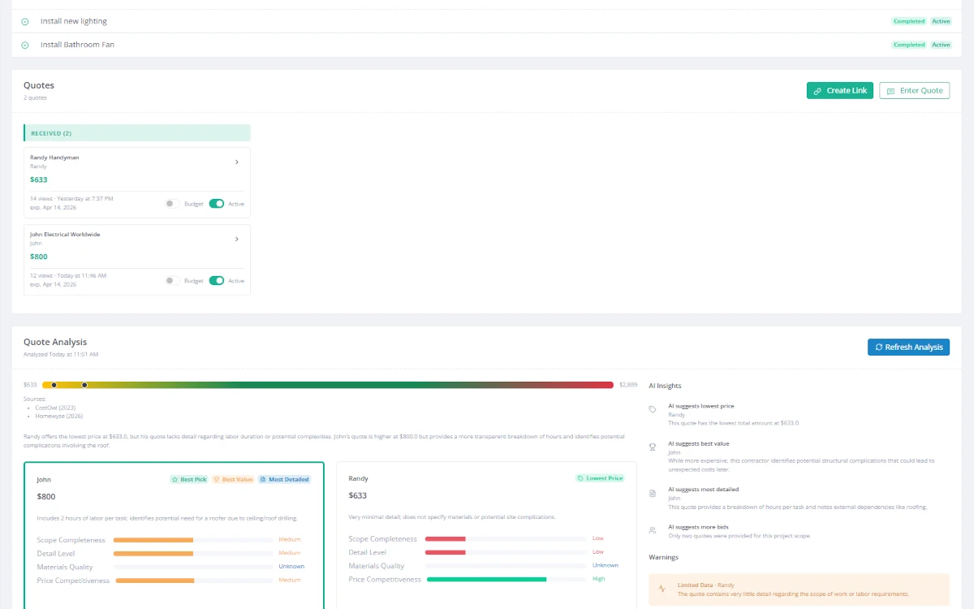This screenshot has height=609, width=974.
Task: Click the trophy icon for best value insight
Action: click(652, 447)
